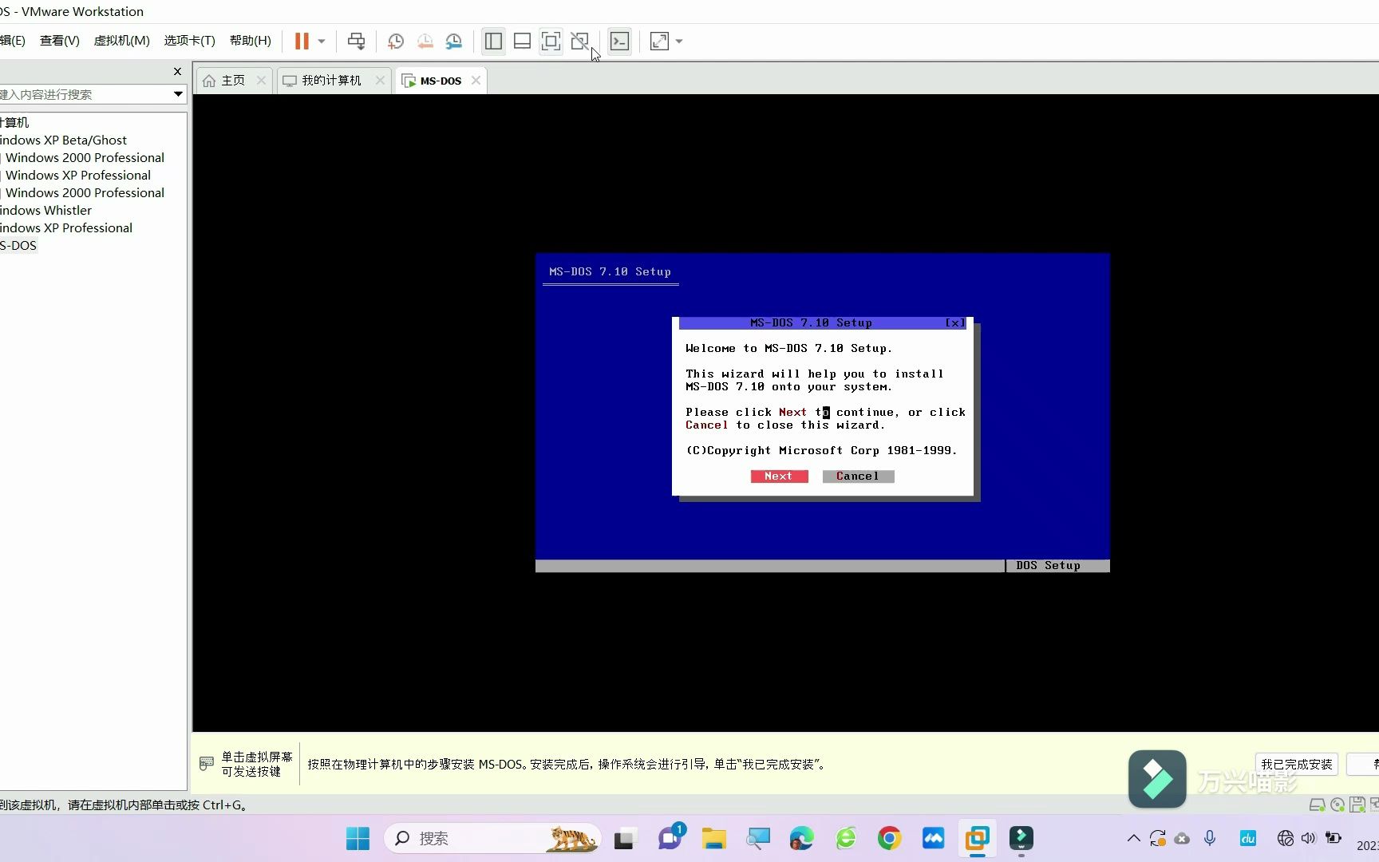Viewport: 1379px width, 862px height.
Task: Click the hard disk status icon
Action: point(1317,805)
